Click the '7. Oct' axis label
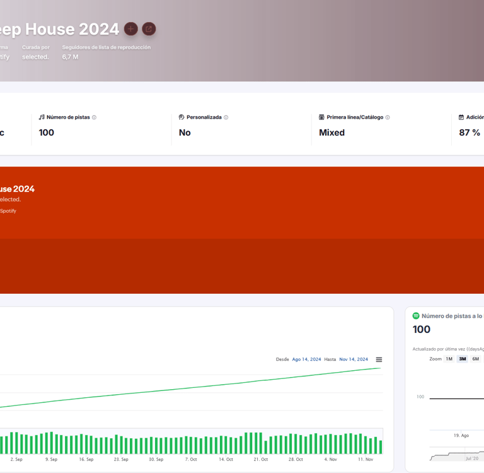Viewport: 484px width, 473px height. [191, 459]
